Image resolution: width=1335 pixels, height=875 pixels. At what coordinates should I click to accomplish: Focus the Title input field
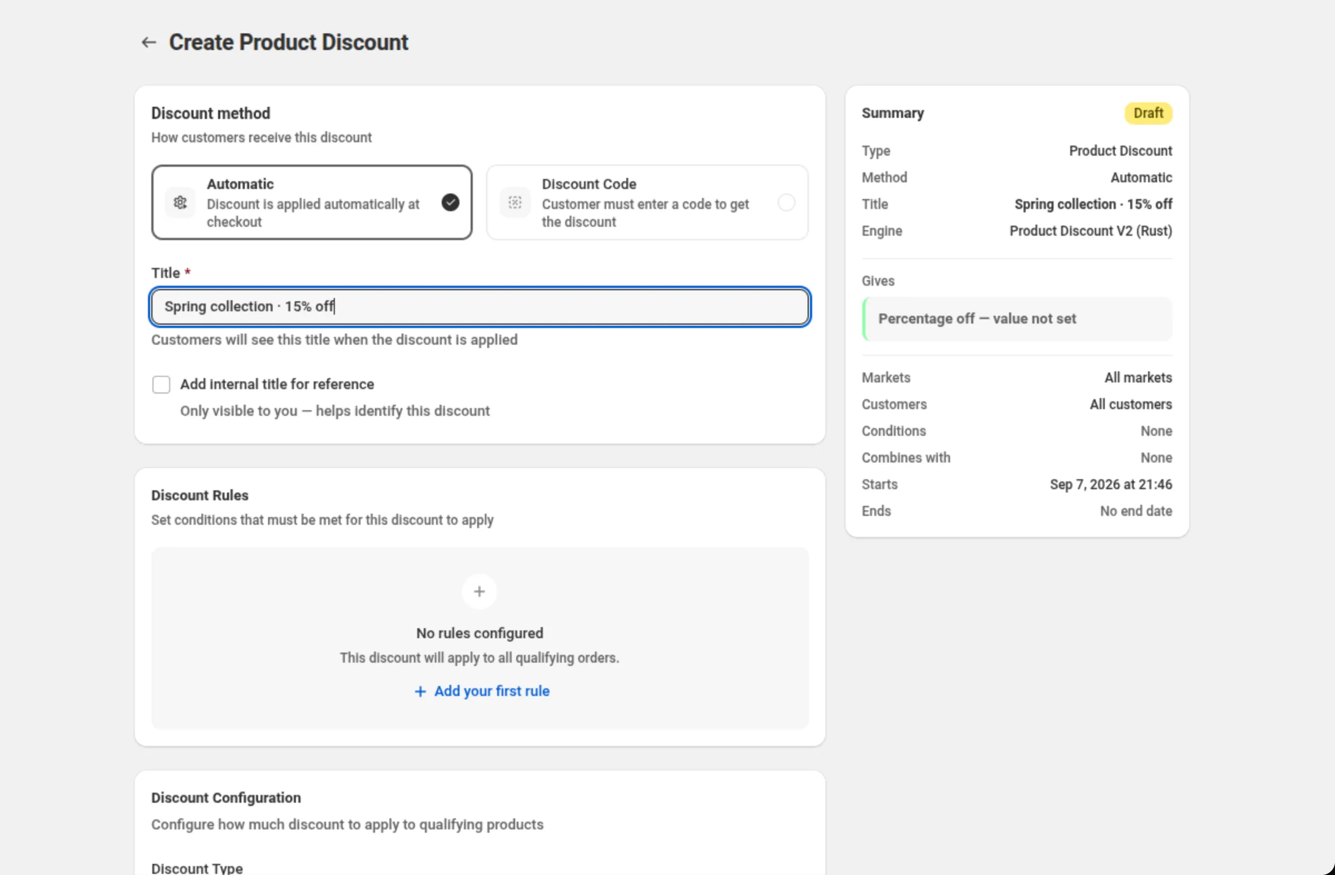point(480,307)
